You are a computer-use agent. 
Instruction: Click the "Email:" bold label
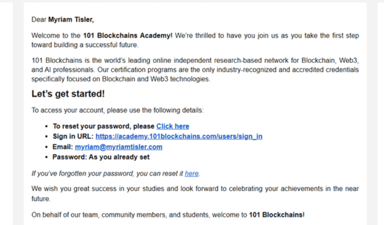coord(63,147)
